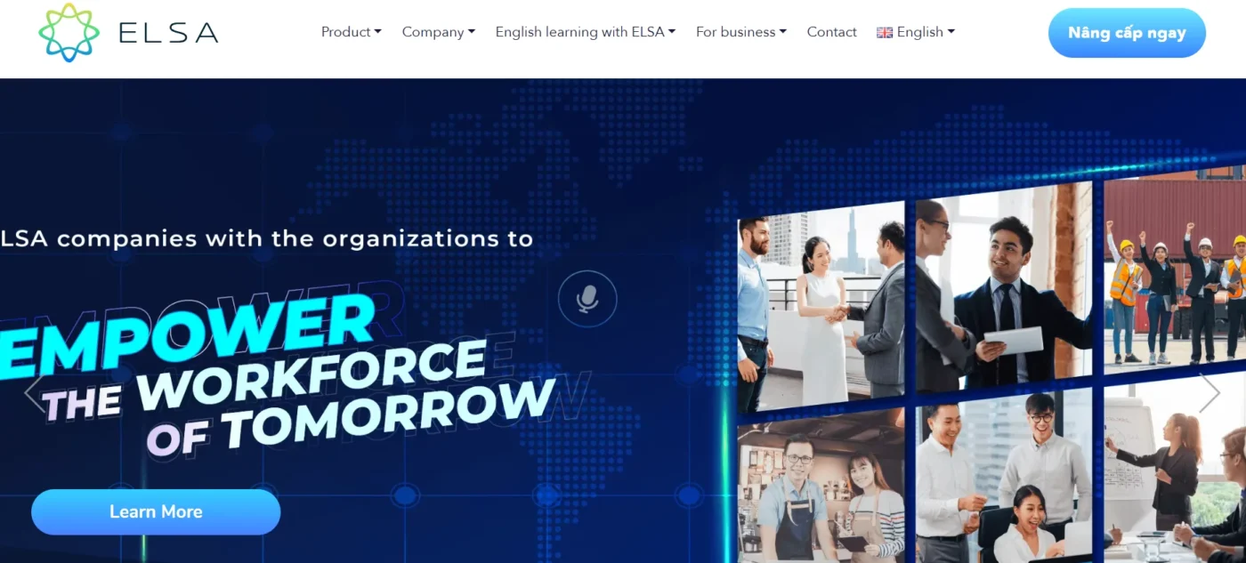Select Contact in the navigation bar

[x=831, y=31]
